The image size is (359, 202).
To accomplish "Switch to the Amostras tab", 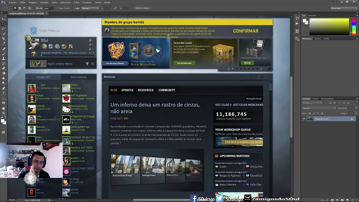I will [312, 15].
